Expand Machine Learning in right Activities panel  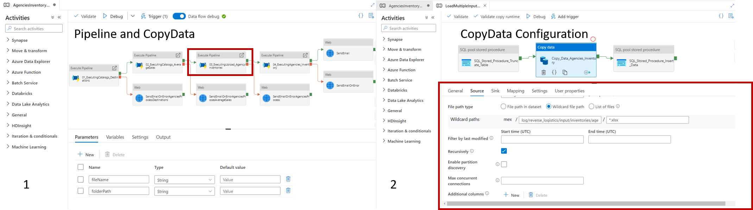tap(384, 141)
